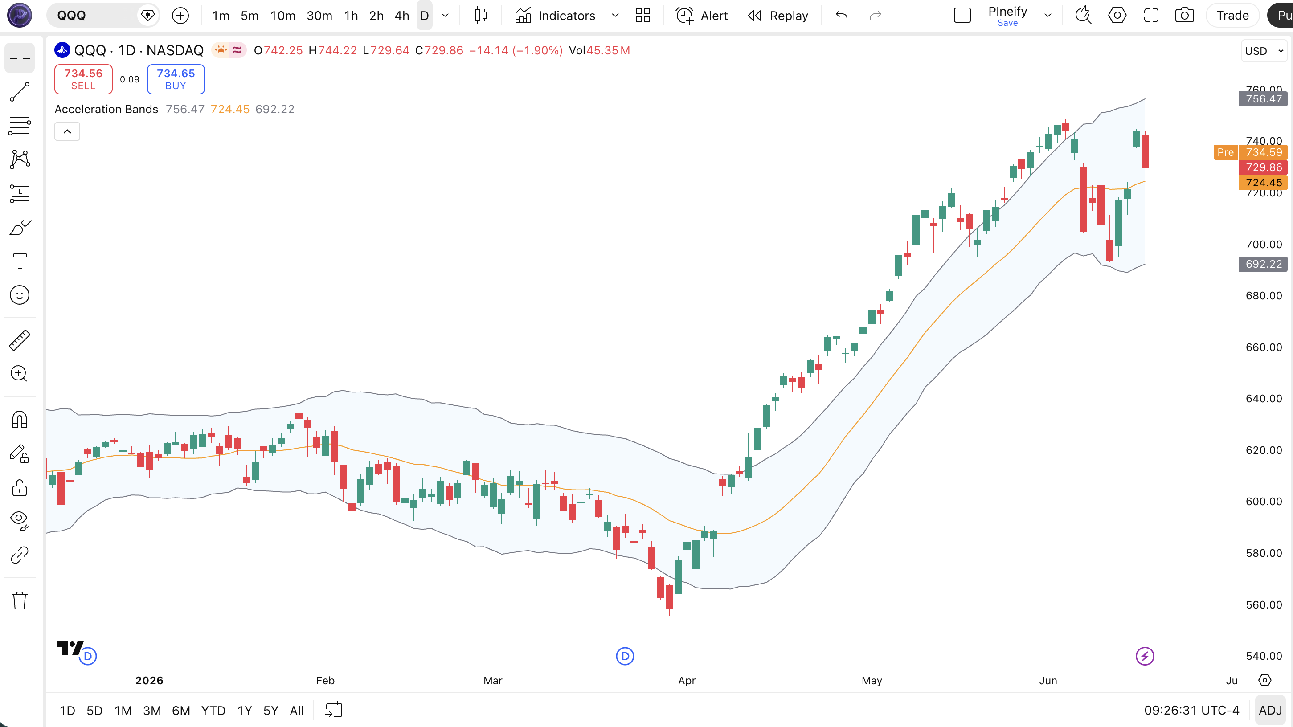Redo the last chart action
The height and width of the screenshot is (727, 1293).
point(876,16)
